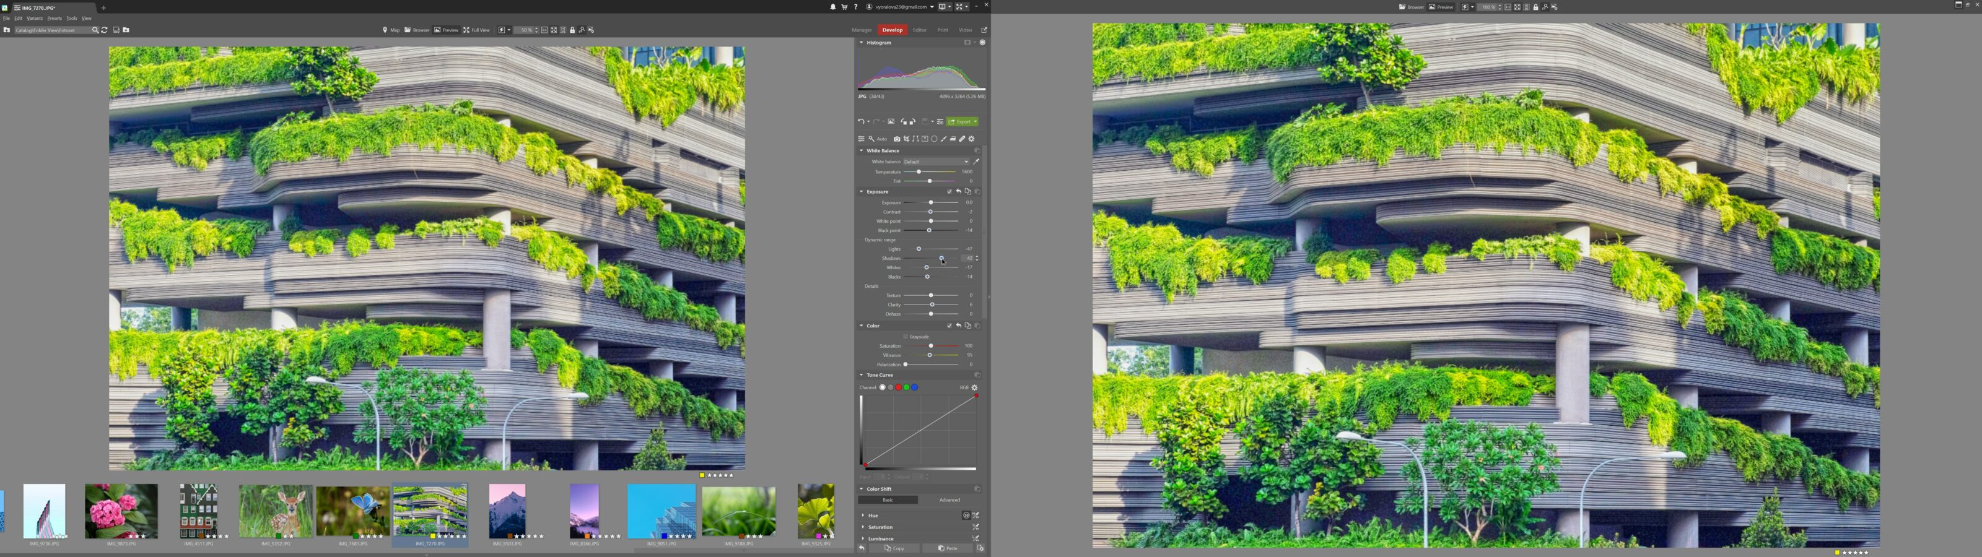Select the Straighten Lines tool
Screen dimensions: 1982x557
915,139
